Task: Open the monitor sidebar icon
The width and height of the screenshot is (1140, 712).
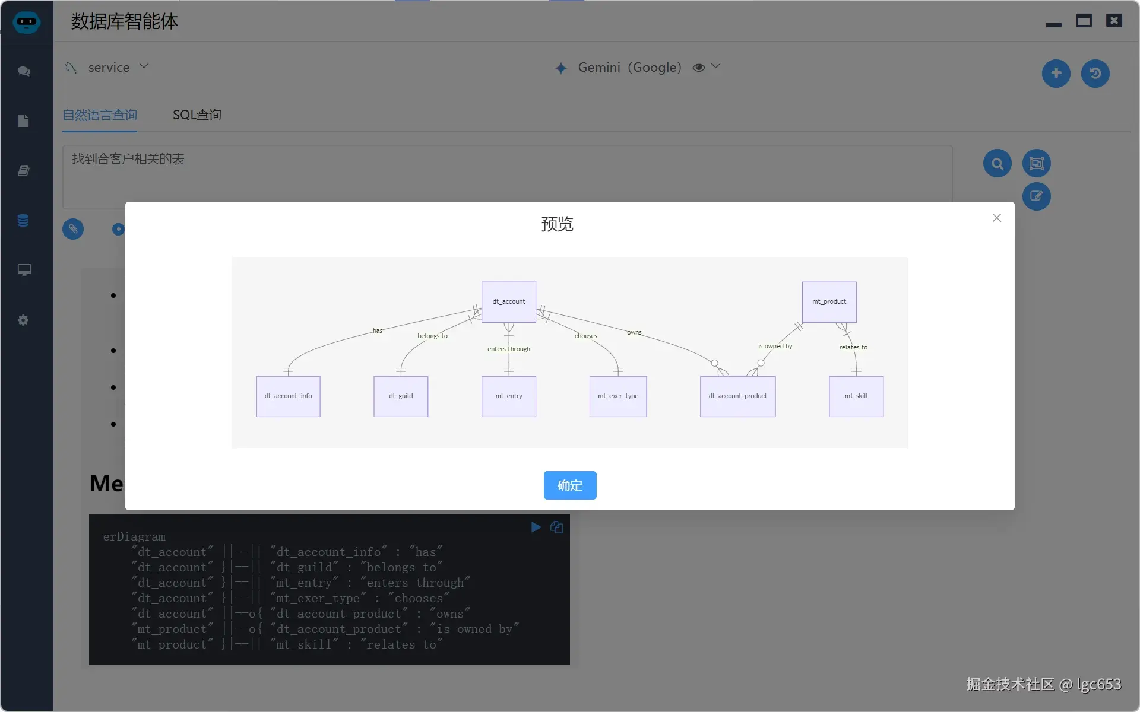Action: coord(24,271)
